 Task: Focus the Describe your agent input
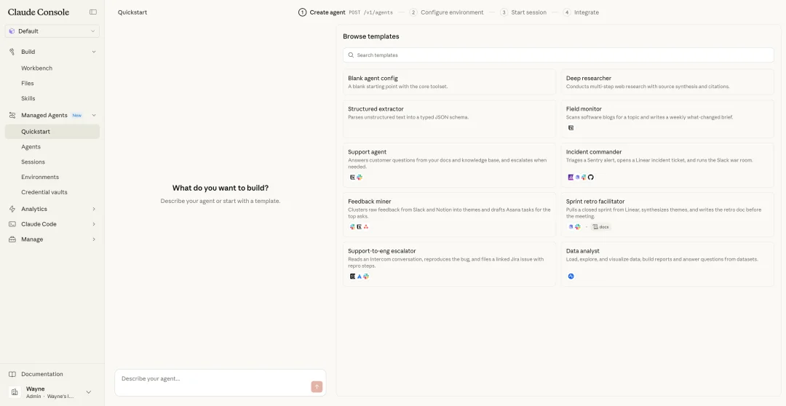(x=211, y=378)
